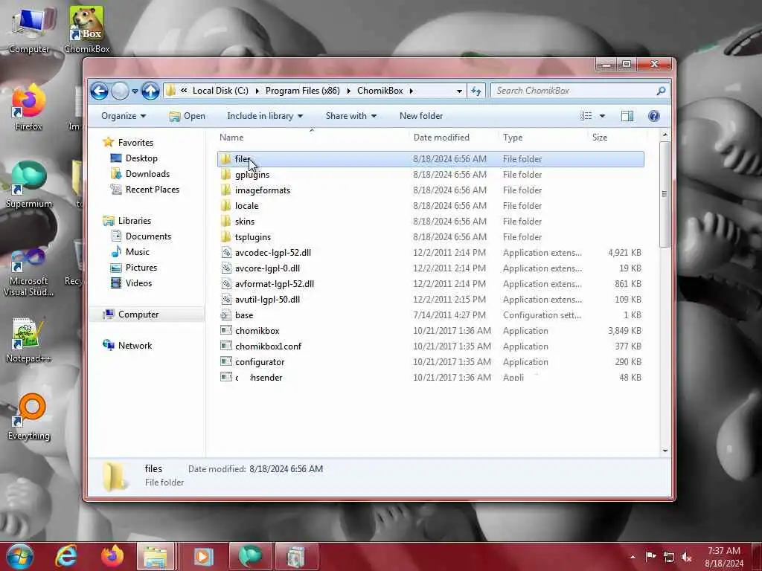This screenshot has width=762, height=571.
Task: Show the preview pane
Action: coord(627,116)
